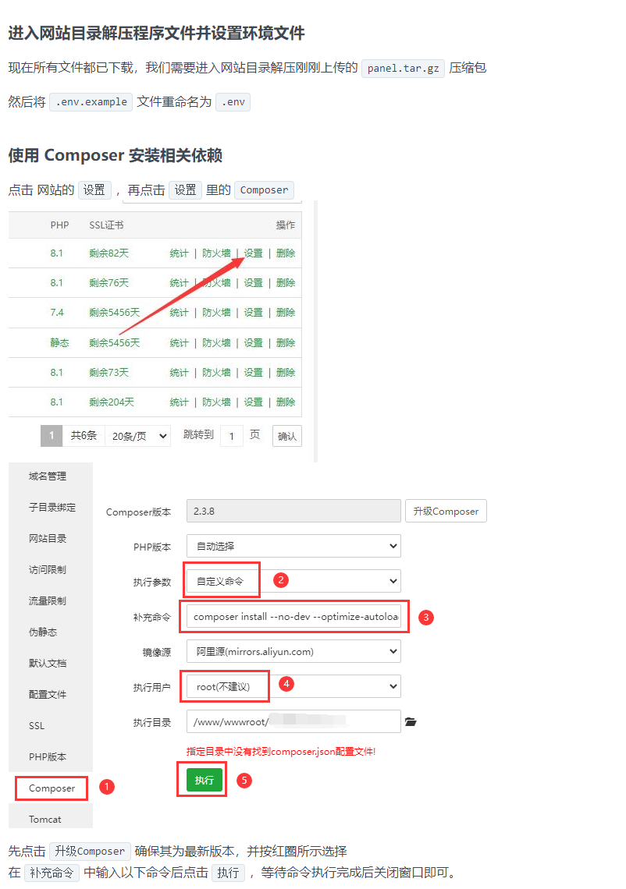
Task: Click the 共6条 total count text
Action: click(84, 435)
